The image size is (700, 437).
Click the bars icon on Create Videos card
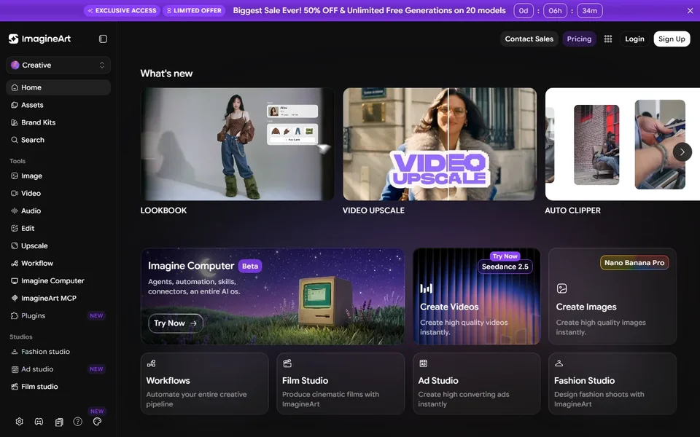coord(427,288)
